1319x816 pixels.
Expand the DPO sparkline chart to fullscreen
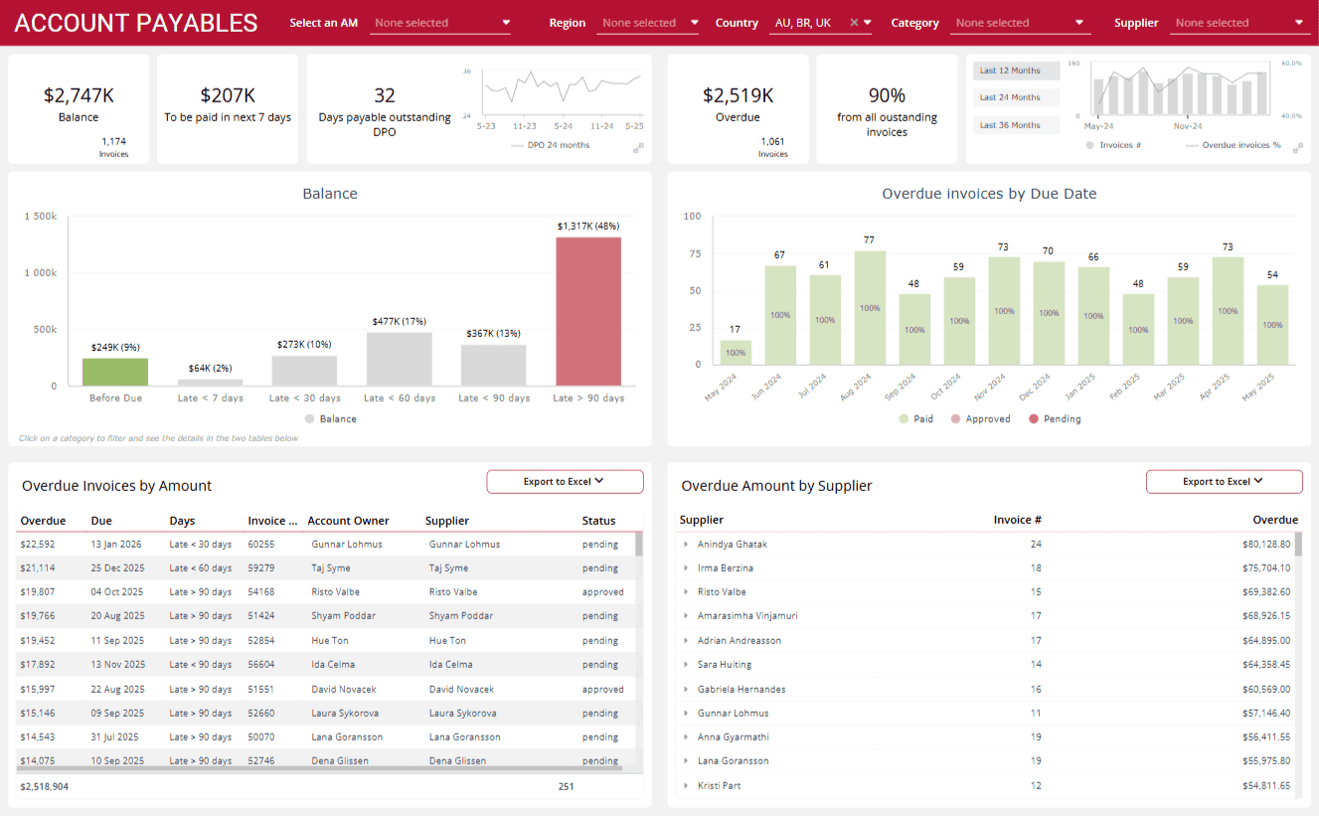[639, 148]
